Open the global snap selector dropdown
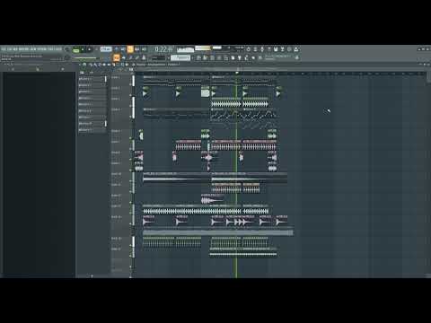The width and height of the screenshot is (431, 323). [x=158, y=57]
